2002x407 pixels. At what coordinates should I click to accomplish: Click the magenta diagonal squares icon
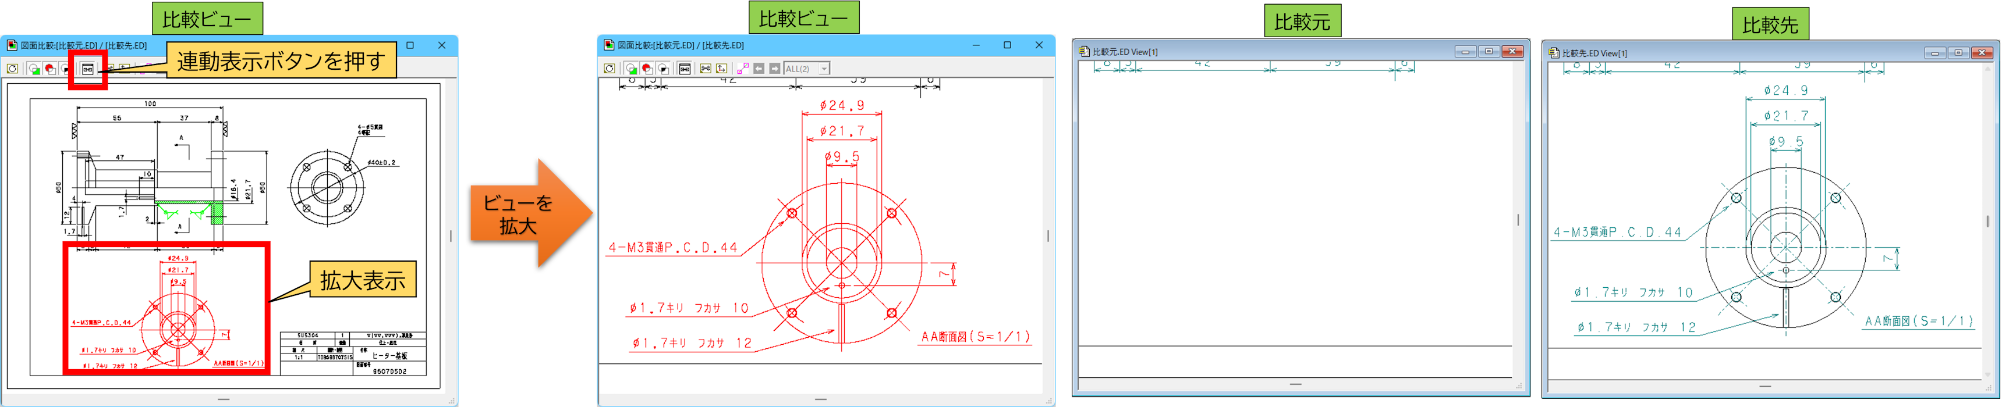[742, 69]
